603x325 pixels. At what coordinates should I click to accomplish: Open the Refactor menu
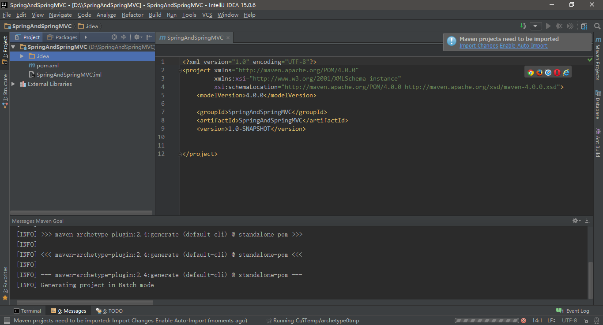132,15
